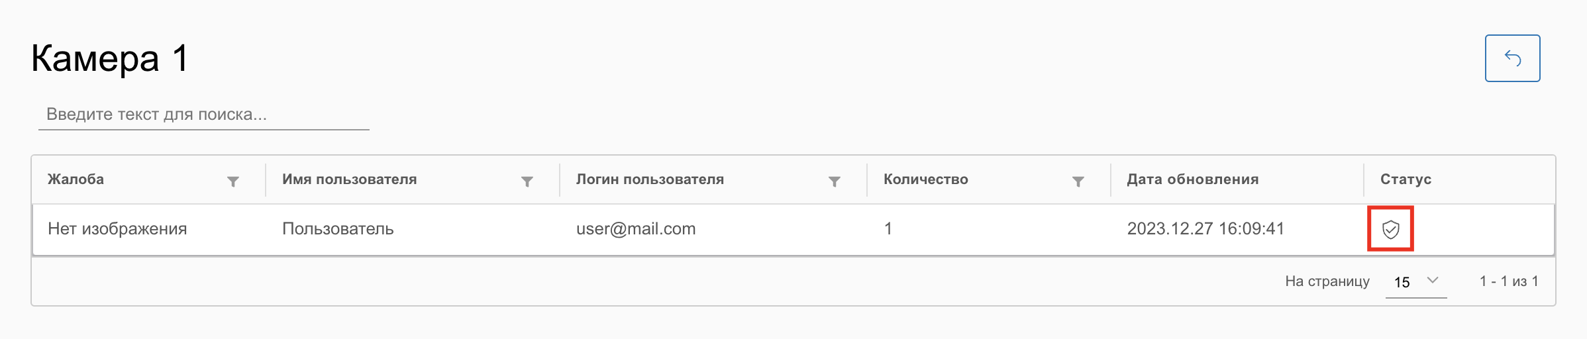Click the quantity cell showing 1
1587x339 pixels.
tap(888, 229)
